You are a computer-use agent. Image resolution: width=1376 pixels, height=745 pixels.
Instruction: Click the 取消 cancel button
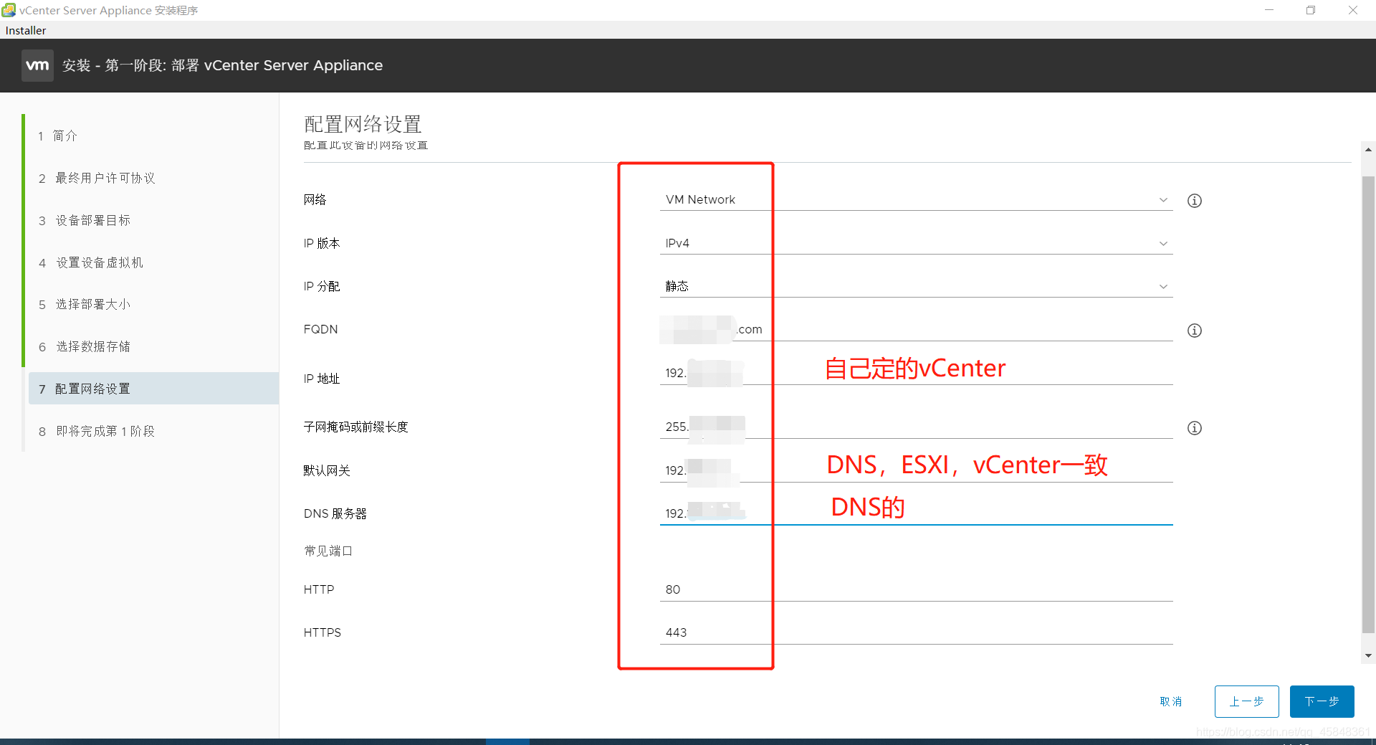click(x=1171, y=701)
